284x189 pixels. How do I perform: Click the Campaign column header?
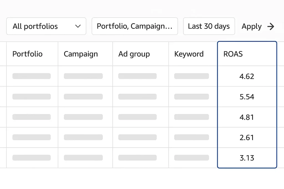click(81, 54)
